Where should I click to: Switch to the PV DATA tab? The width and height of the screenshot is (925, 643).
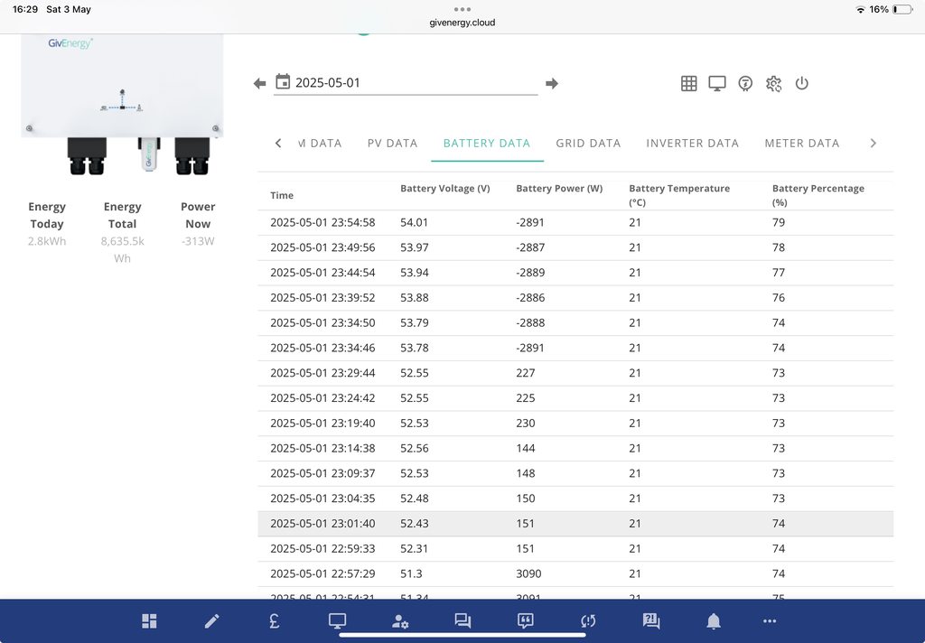(392, 143)
